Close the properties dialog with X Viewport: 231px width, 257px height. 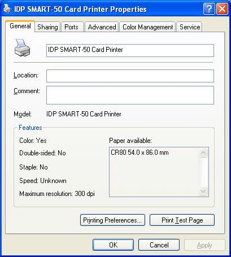tap(222, 9)
